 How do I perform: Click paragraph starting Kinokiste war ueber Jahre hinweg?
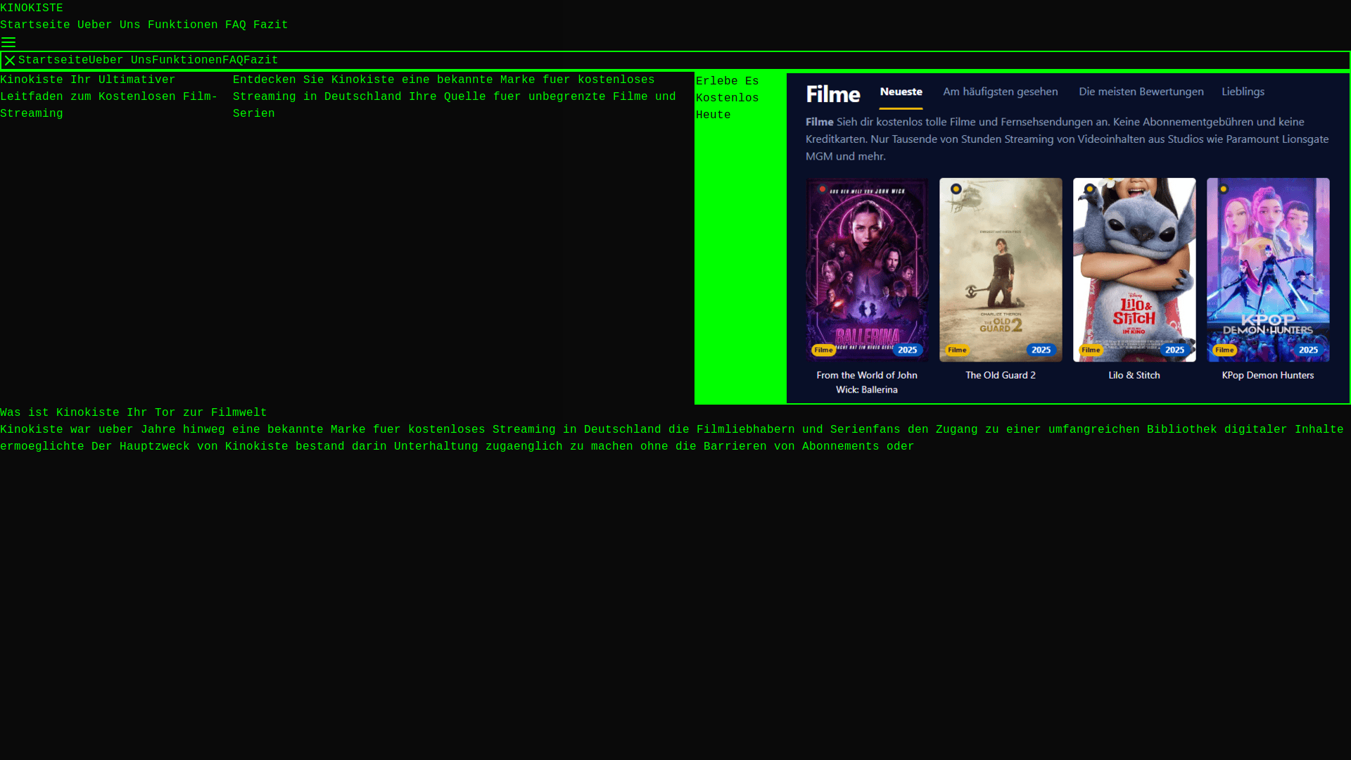[x=672, y=438]
